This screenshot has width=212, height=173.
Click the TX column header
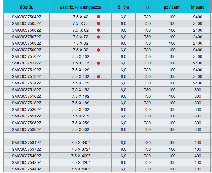(147, 7)
